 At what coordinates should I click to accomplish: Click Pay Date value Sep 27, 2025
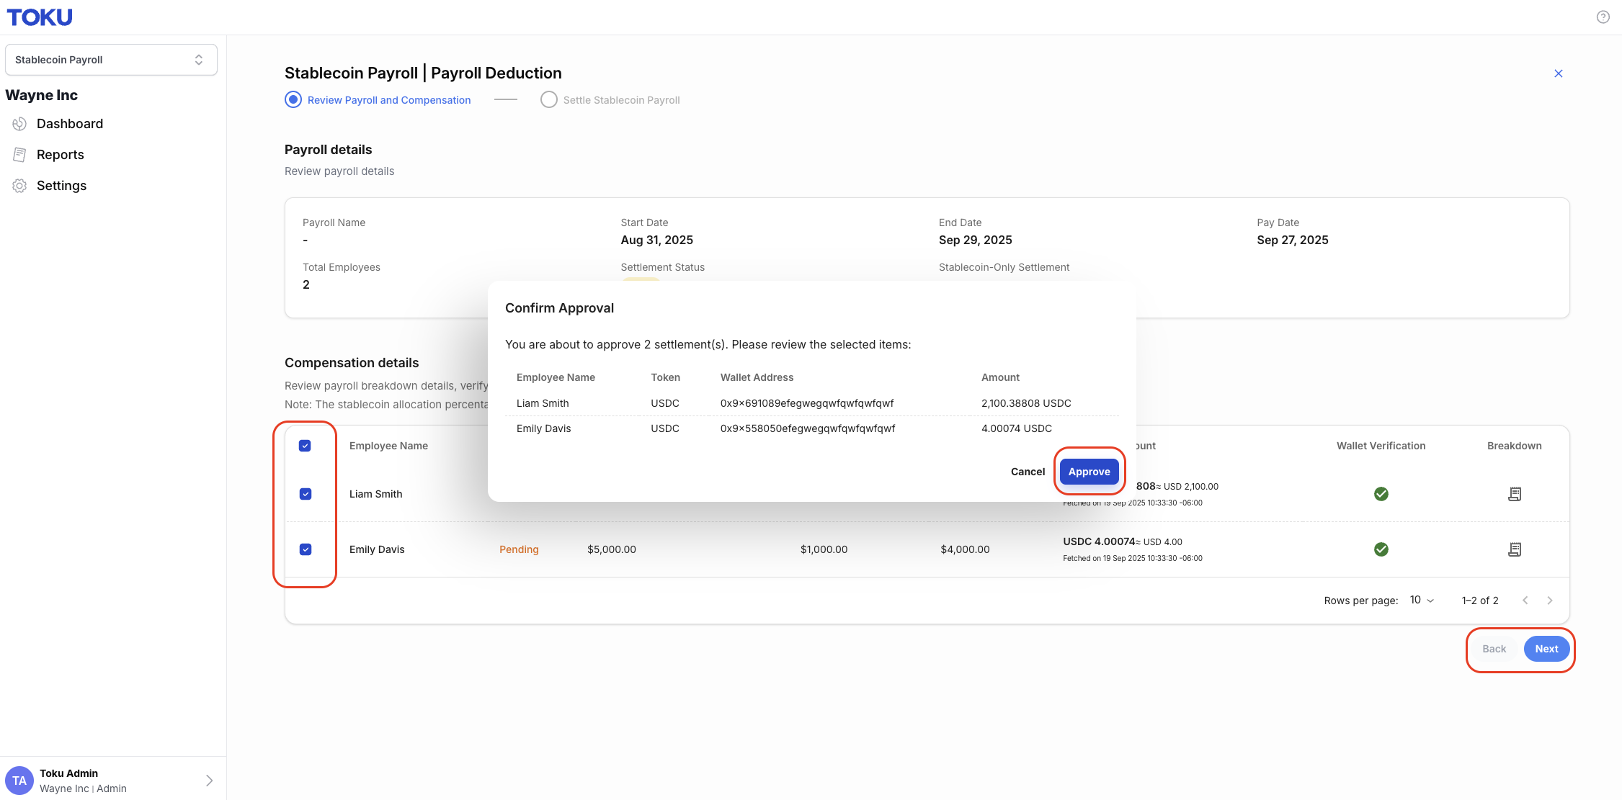tap(1293, 240)
